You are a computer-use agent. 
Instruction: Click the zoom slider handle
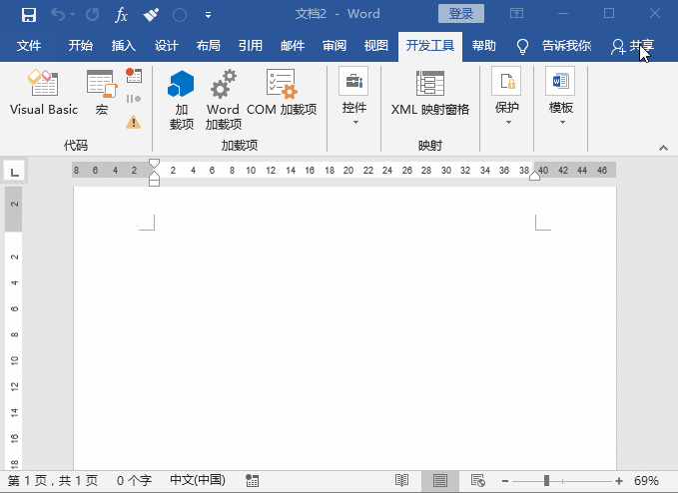tap(546, 480)
